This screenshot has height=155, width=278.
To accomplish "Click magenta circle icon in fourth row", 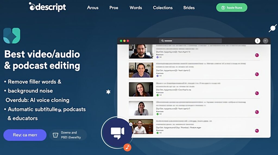I will pyautogui.click(x=257, y=112).
